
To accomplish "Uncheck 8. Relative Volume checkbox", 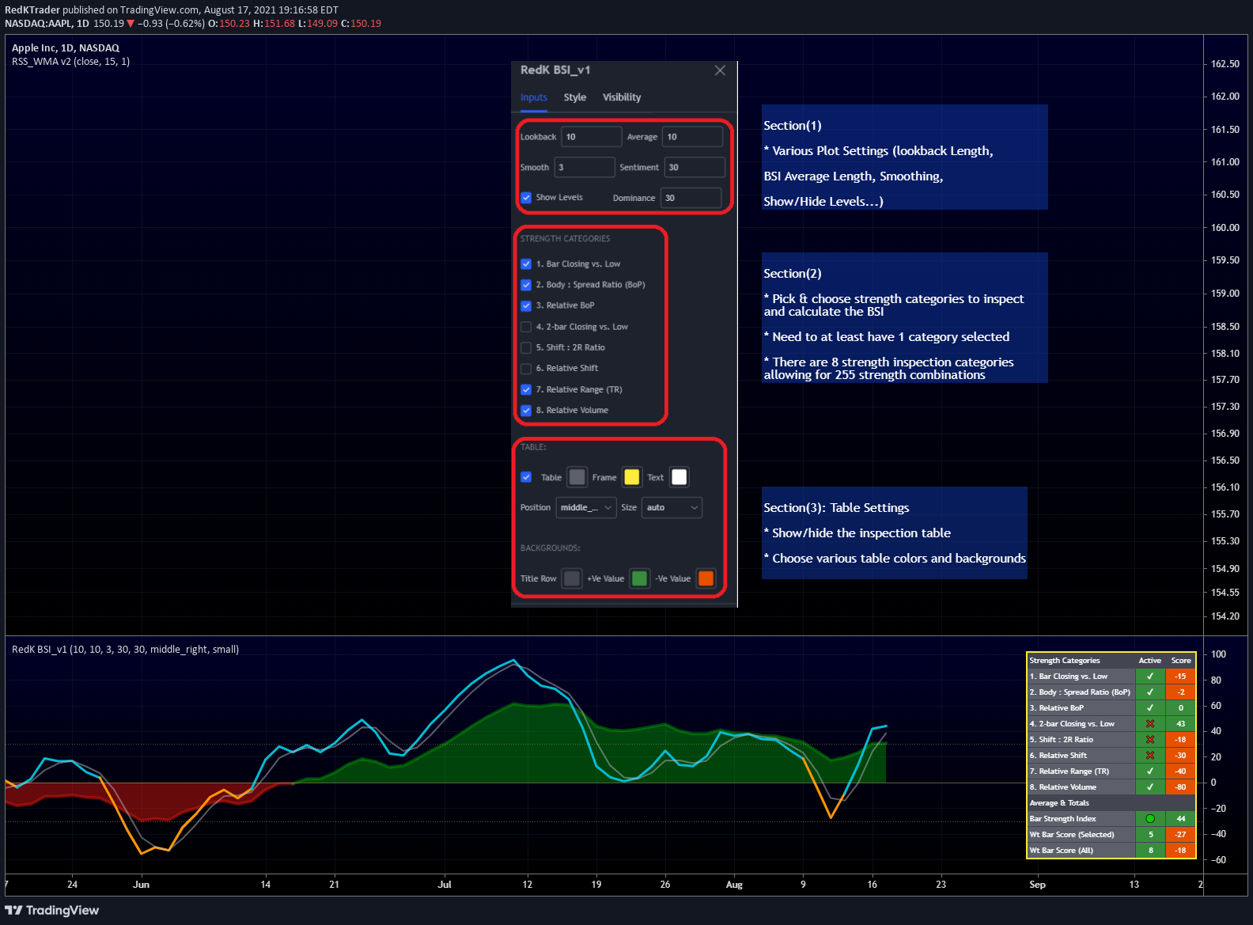I will 526,410.
